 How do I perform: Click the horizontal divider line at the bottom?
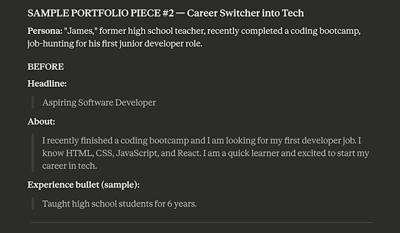[202, 222]
